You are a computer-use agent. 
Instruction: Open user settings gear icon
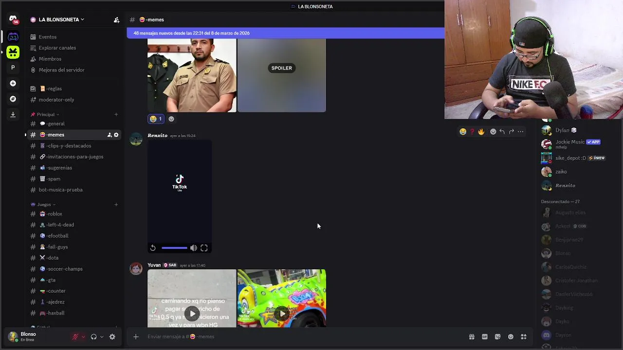tap(112, 336)
